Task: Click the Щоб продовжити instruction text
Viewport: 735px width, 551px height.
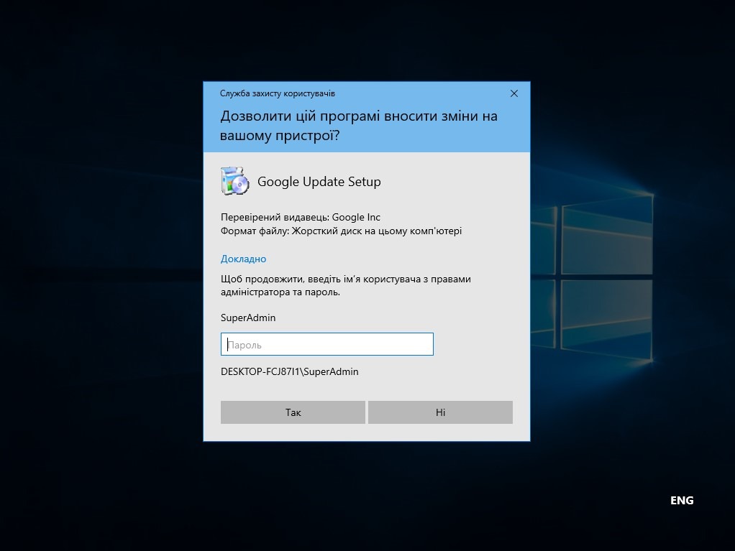Action: click(x=345, y=285)
